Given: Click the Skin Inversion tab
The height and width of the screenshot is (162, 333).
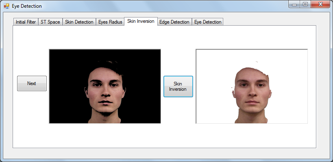Looking at the screenshot, I should tap(141, 21).
